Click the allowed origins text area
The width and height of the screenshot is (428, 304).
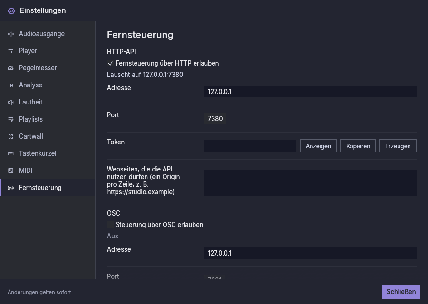[310, 183]
